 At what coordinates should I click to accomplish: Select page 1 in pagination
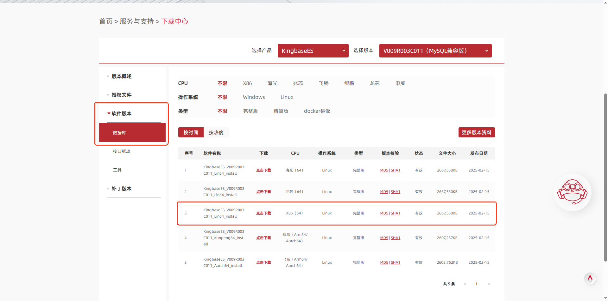476,284
